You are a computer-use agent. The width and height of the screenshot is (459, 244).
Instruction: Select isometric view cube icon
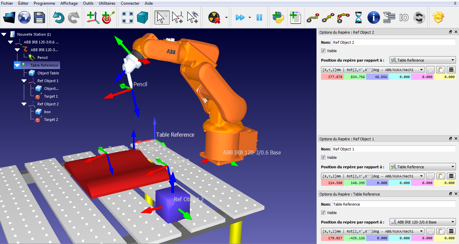[142, 17]
